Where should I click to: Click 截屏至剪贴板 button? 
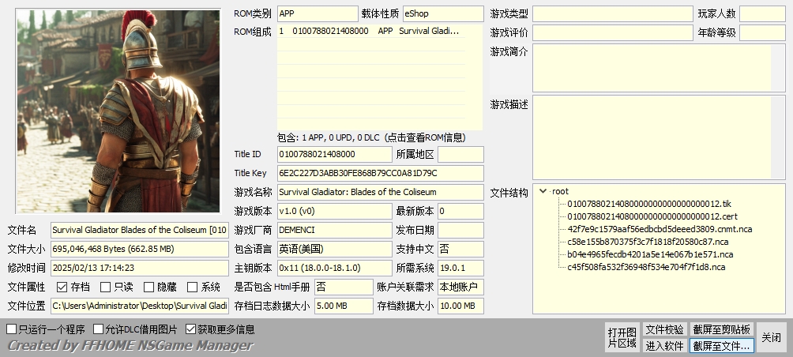[x=722, y=329]
